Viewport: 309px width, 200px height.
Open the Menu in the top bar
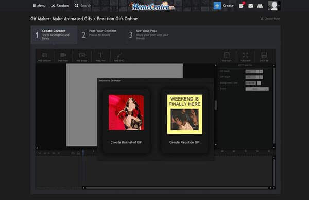click(39, 6)
